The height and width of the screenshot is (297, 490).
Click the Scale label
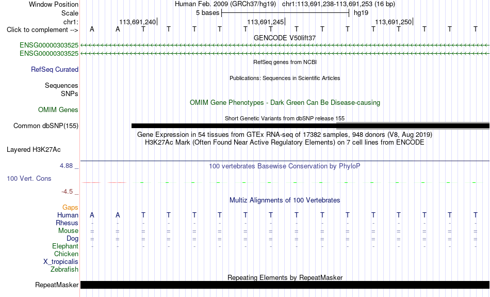point(70,13)
